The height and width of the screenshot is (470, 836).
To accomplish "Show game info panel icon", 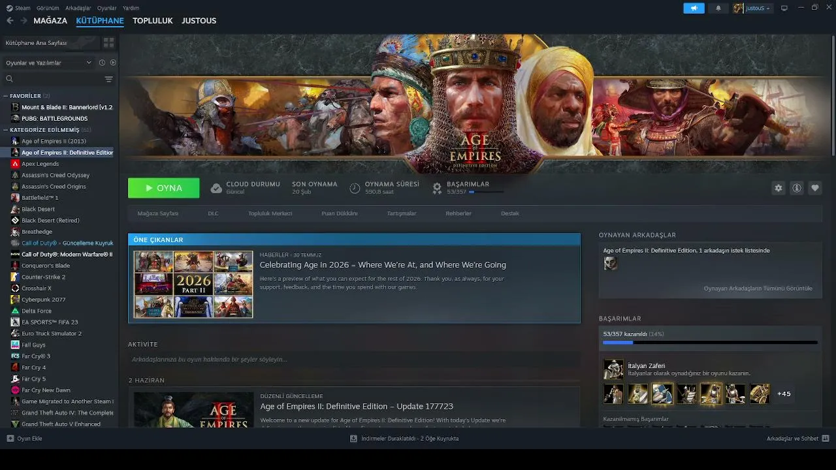I will [x=797, y=188].
